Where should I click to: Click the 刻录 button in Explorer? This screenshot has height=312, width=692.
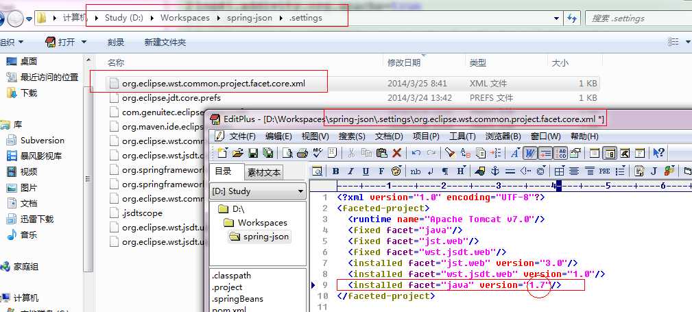pyautogui.click(x=116, y=43)
